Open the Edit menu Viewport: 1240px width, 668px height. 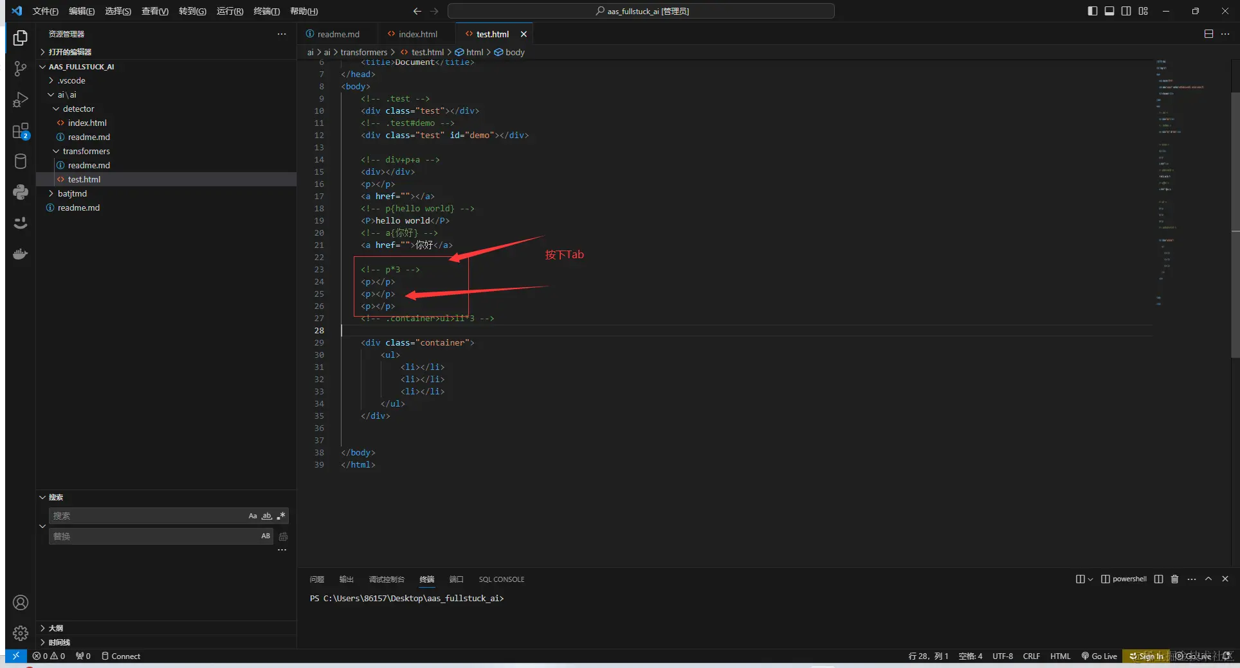point(82,11)
